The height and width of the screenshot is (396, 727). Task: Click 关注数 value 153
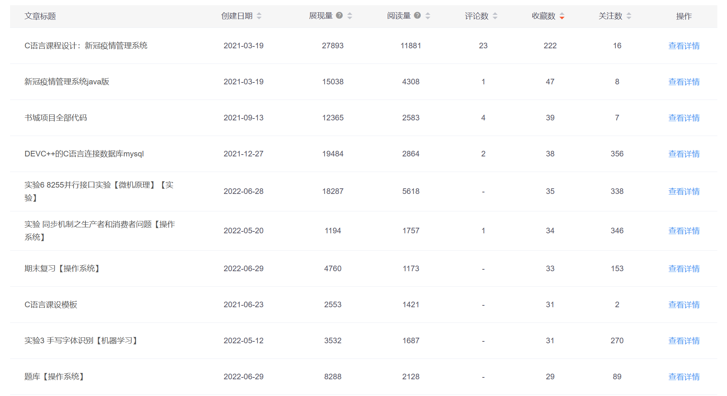pos(617,269)
